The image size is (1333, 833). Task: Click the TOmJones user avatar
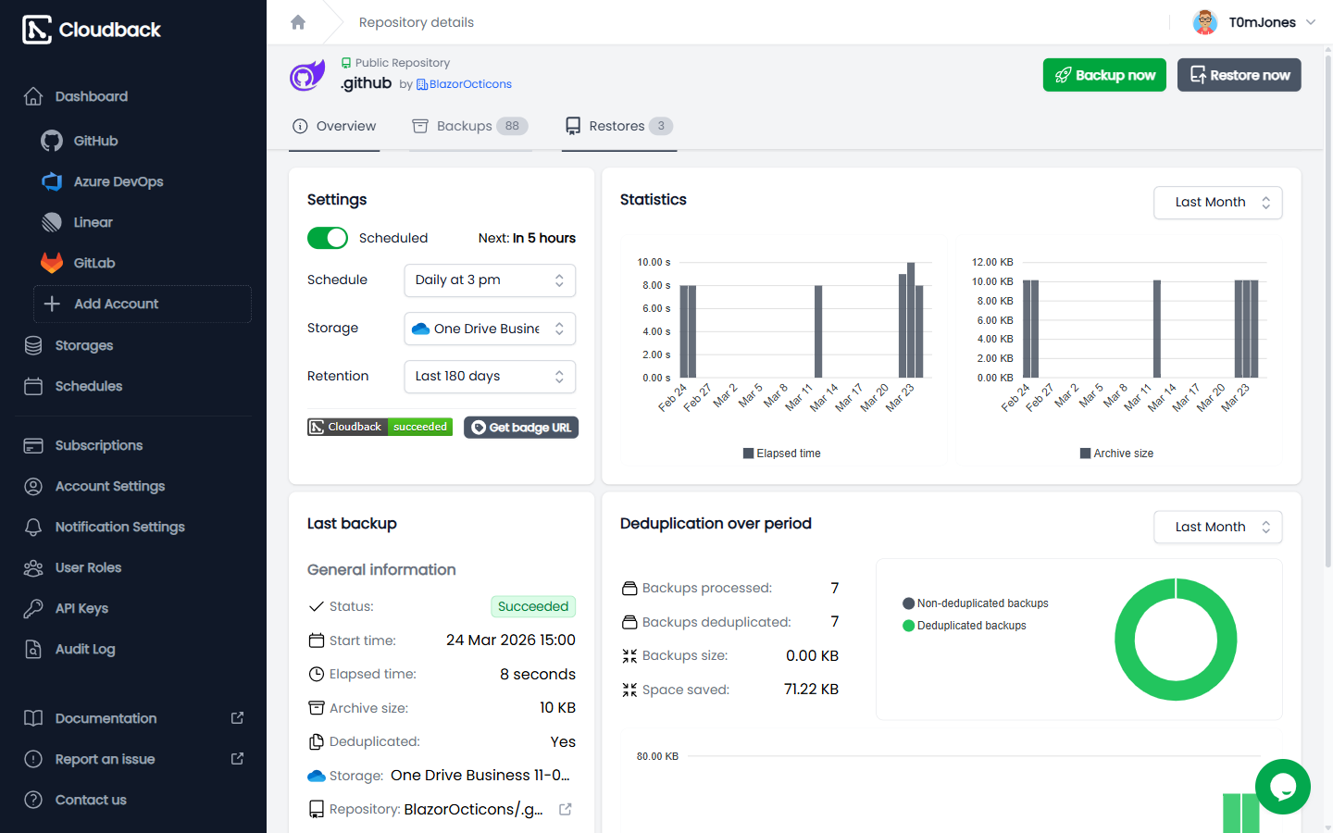point(1204,22)
